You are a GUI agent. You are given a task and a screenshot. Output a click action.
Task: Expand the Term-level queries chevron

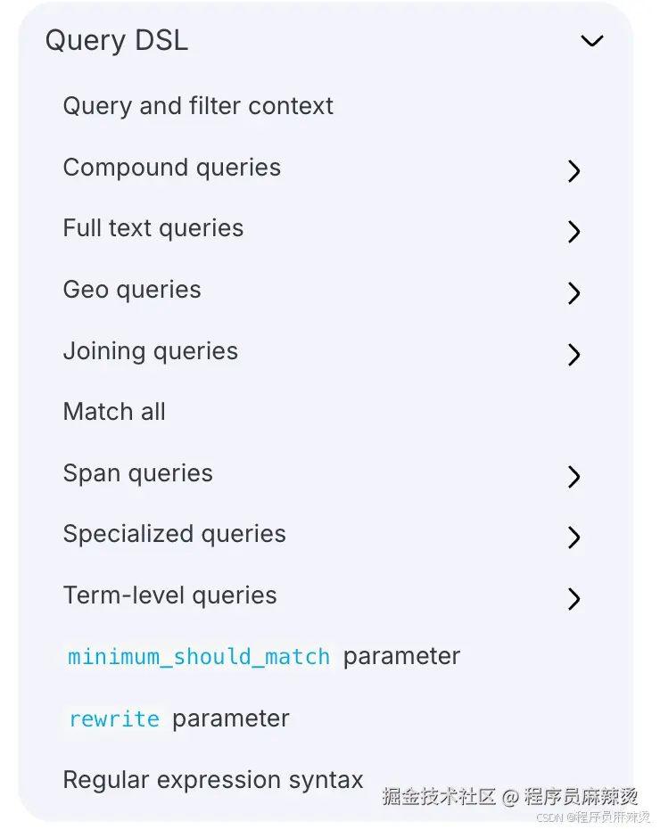pos(574,599)
